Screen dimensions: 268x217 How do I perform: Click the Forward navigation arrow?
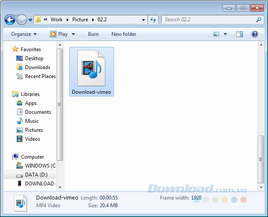pos(22,20)
